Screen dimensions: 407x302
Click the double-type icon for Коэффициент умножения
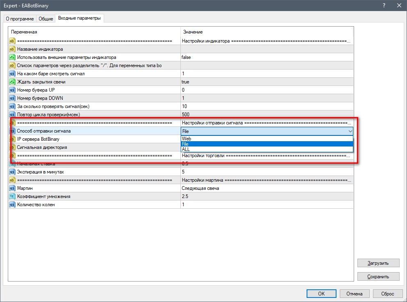[12, 196]
